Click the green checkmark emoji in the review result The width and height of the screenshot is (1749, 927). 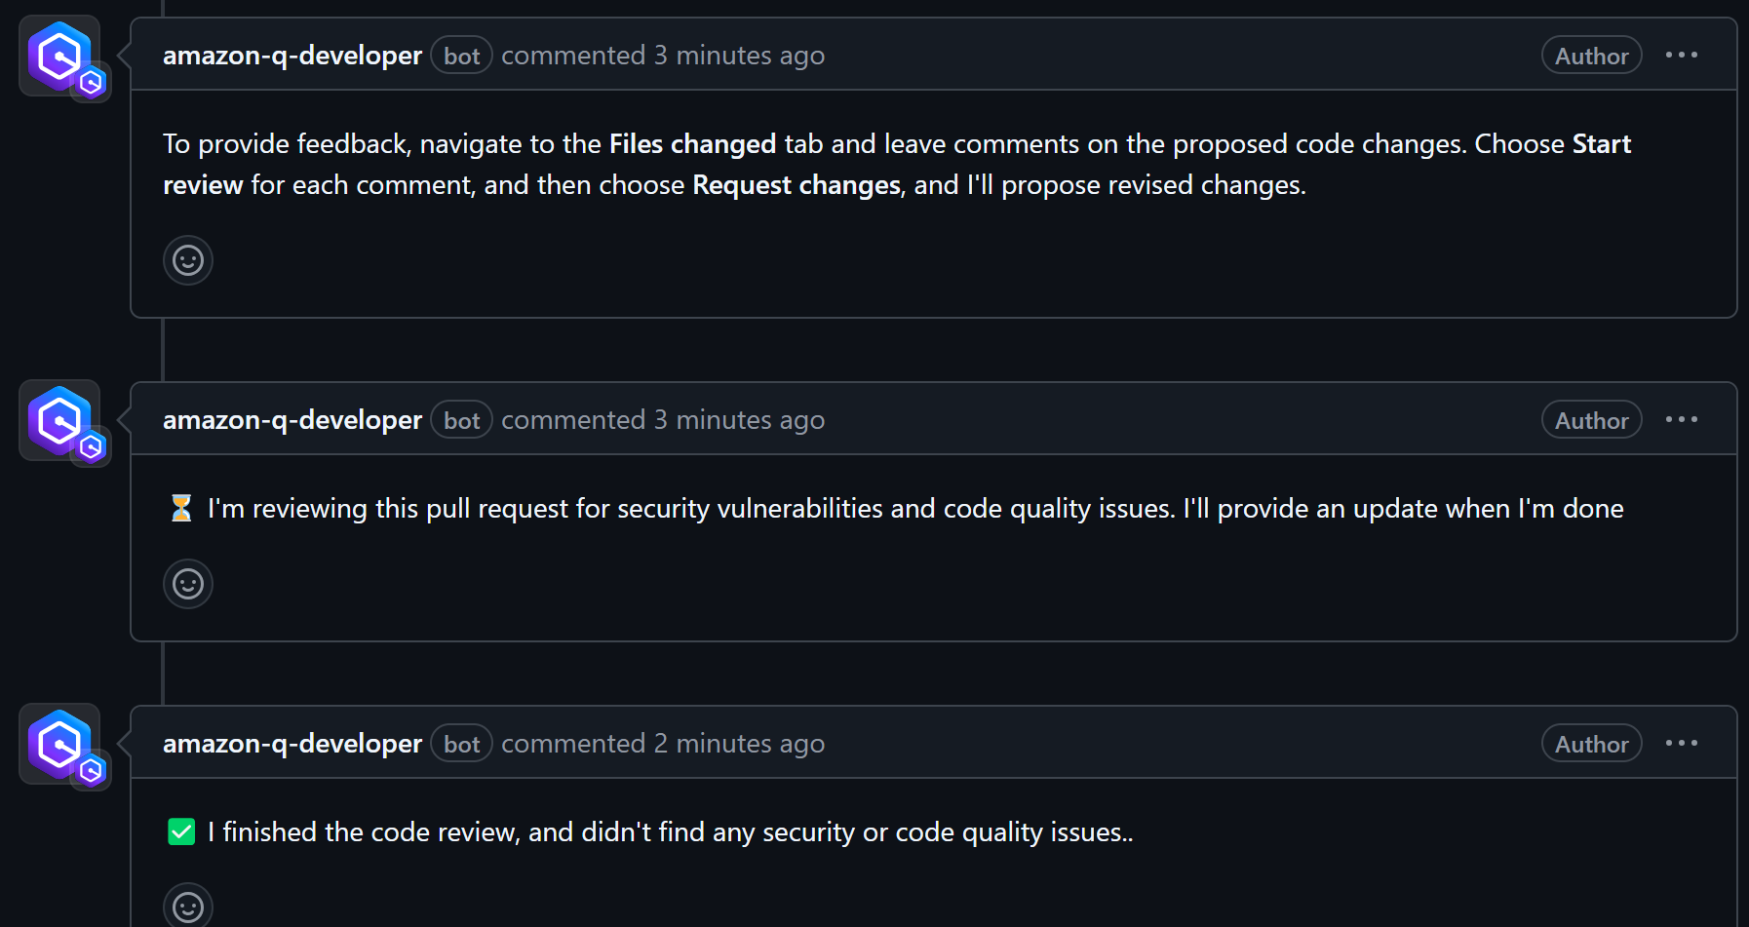180,832
